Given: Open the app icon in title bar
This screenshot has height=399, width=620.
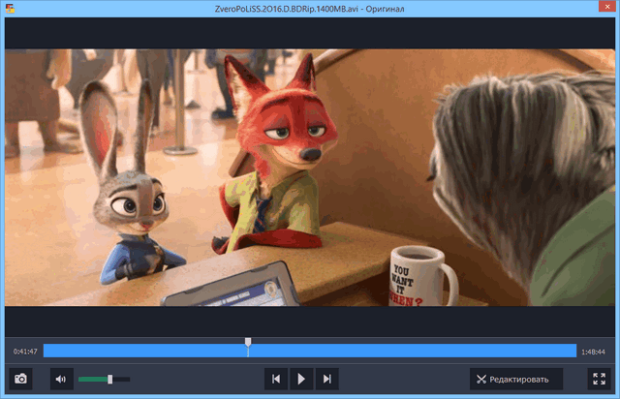Looking at the screenshot, I should coord(10,9).
